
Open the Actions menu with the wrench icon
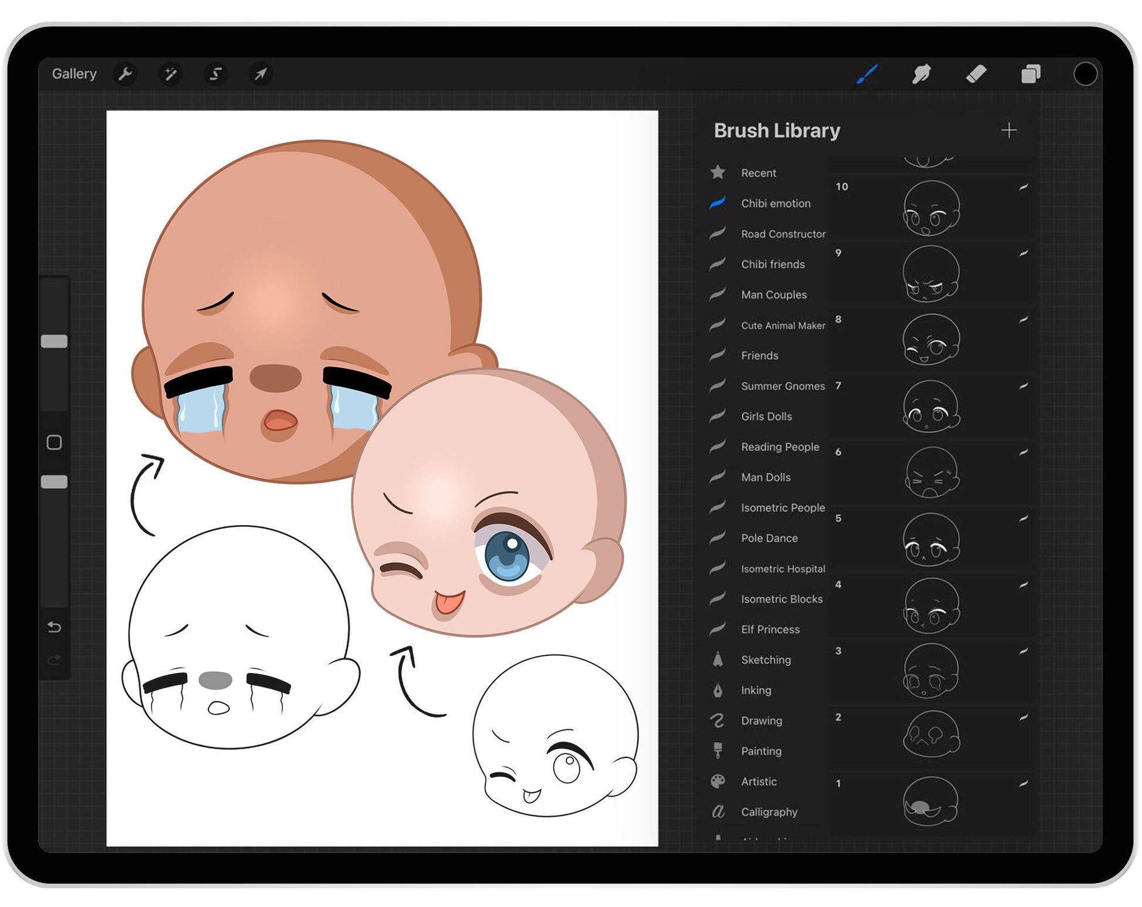click(126, 74)
